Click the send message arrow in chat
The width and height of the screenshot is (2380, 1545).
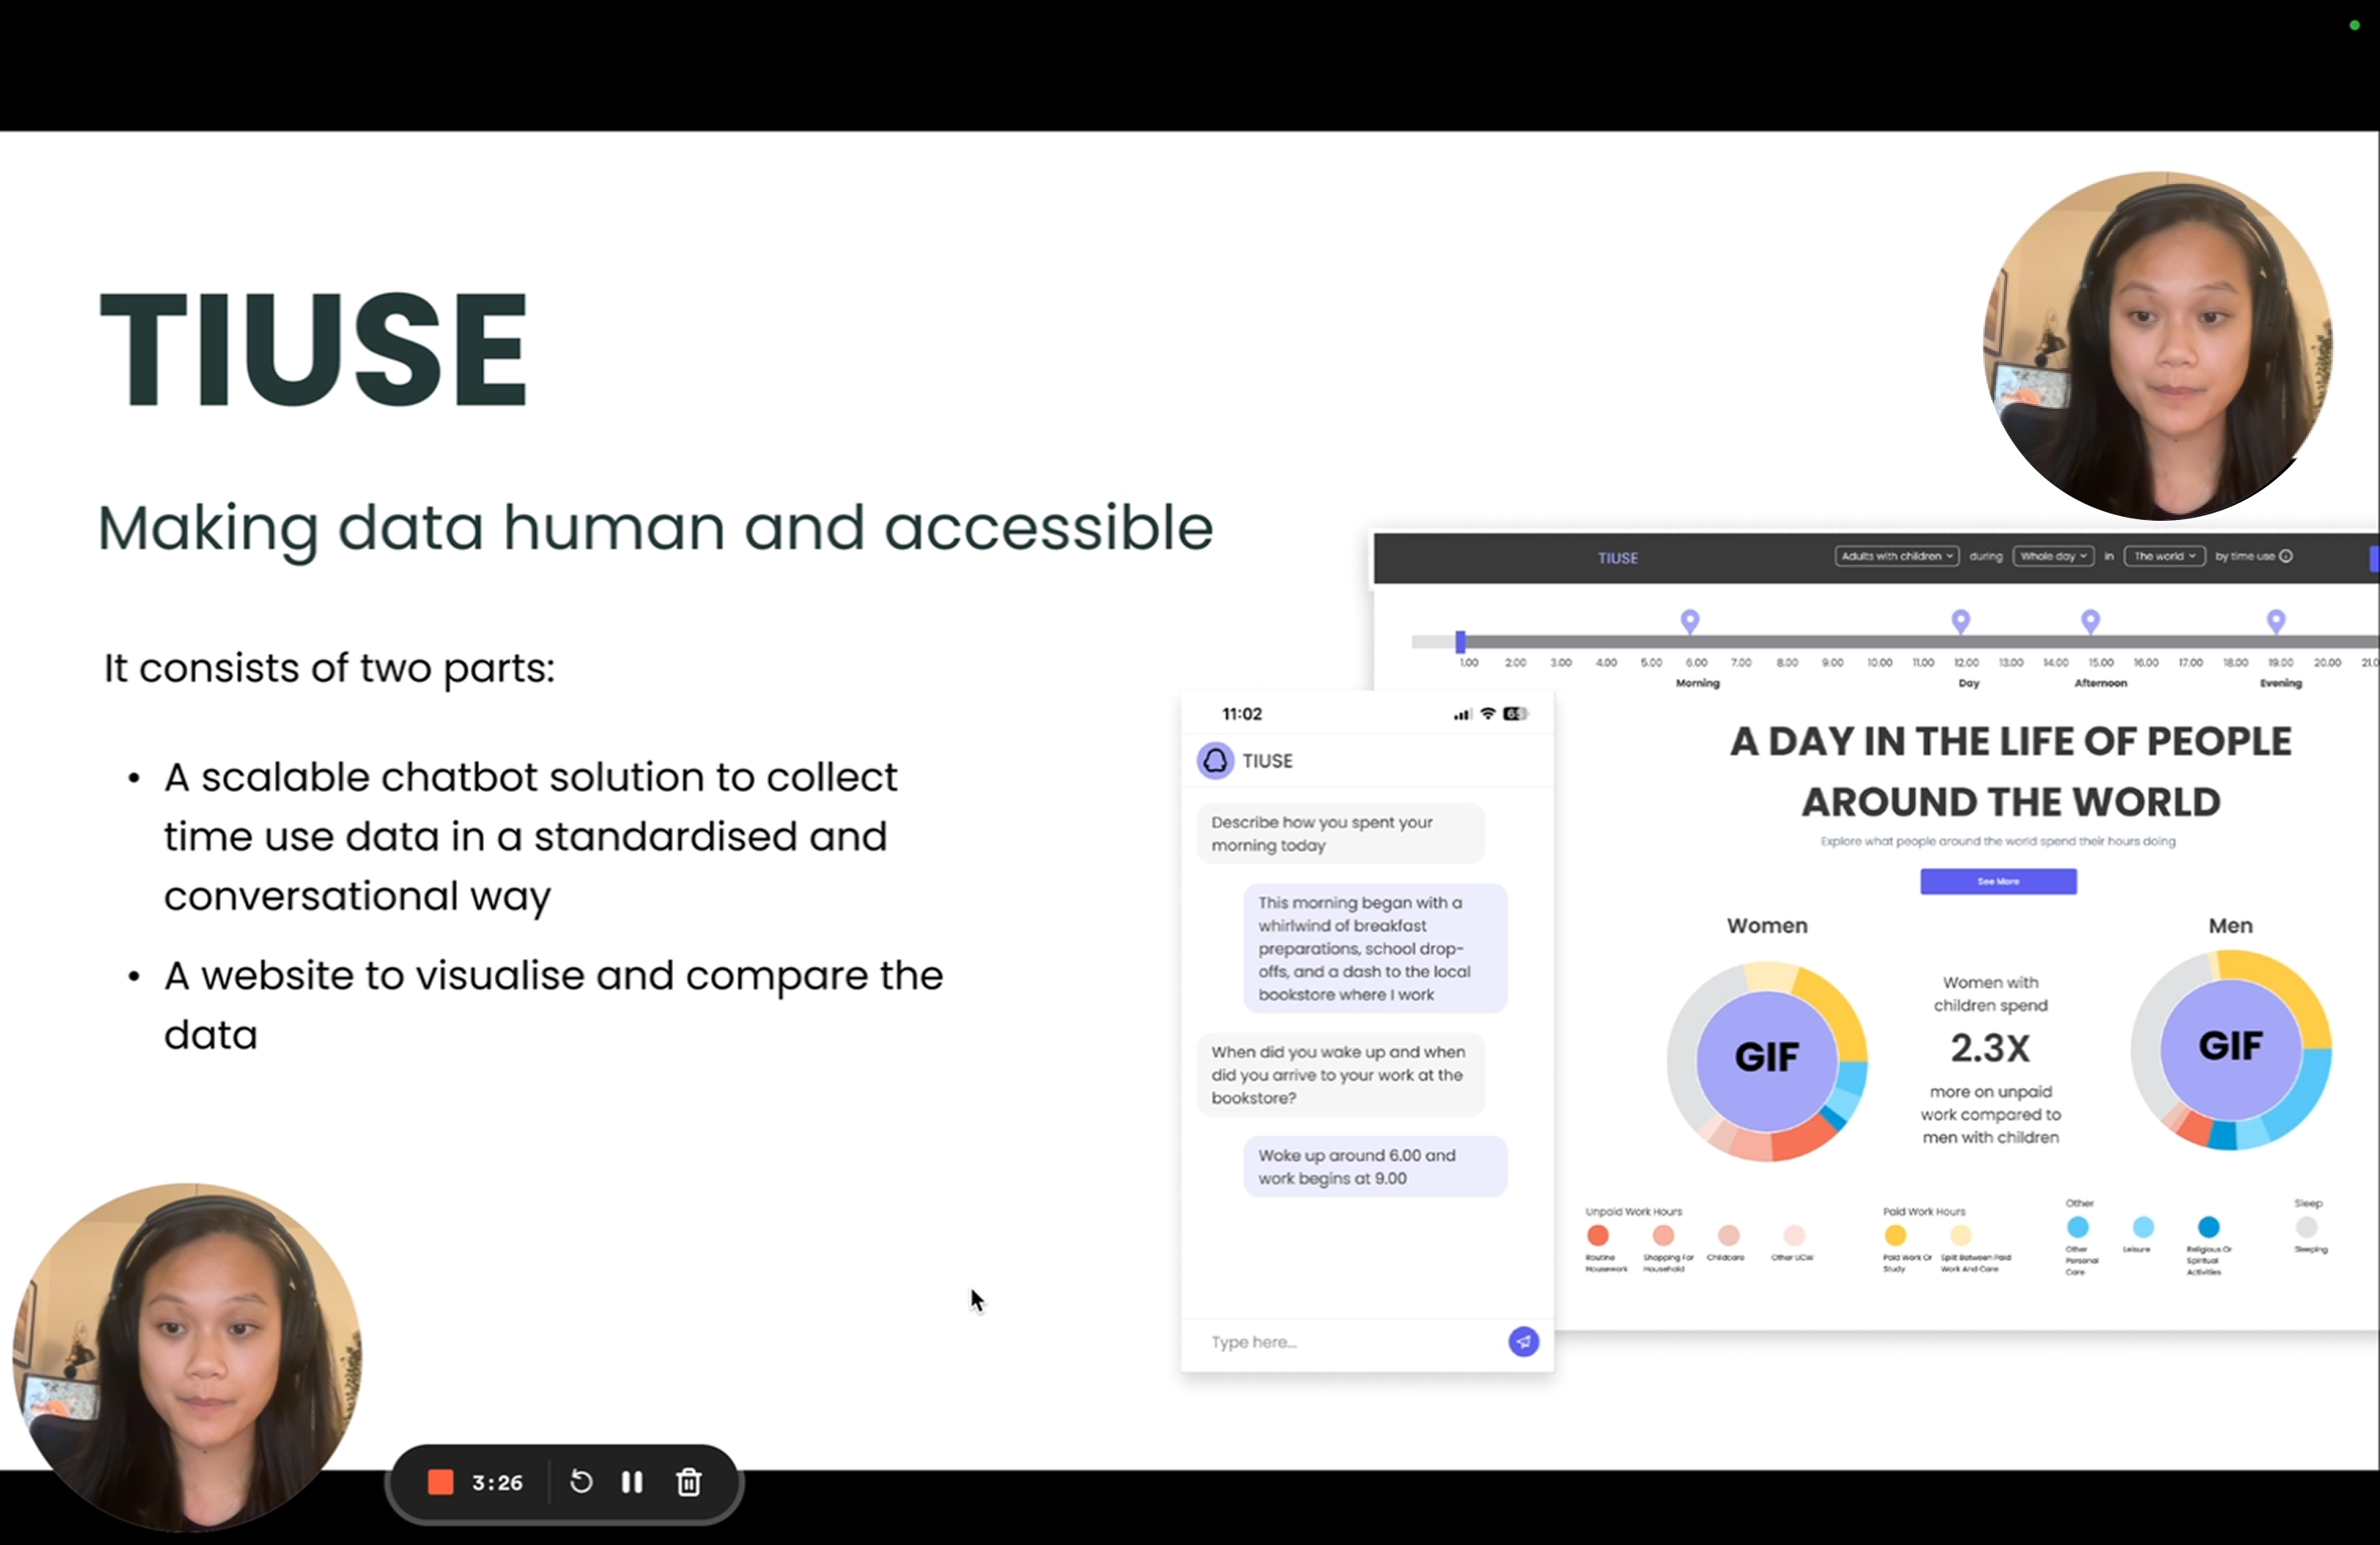tap(1523, 1342)
